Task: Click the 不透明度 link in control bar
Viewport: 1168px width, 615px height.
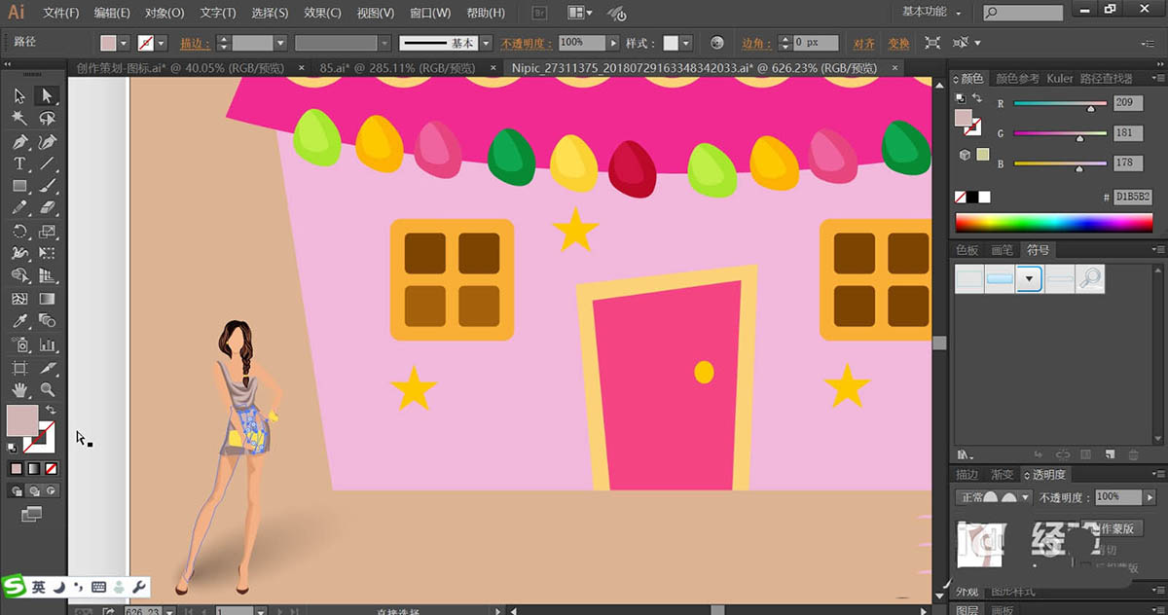Action: point(527,43)
